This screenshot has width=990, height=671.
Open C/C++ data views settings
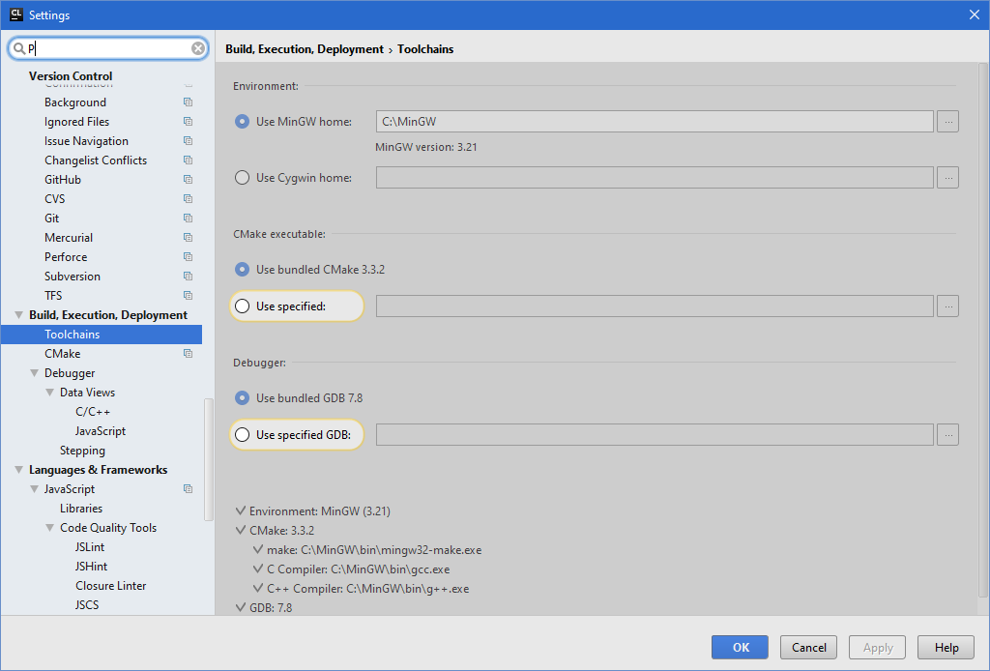tap(93, 412)
